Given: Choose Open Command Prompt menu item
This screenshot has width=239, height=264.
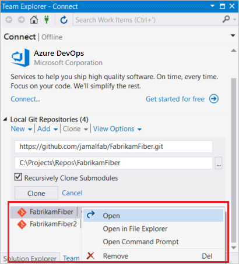Looking at the screenshot, I should coord(153,242).
